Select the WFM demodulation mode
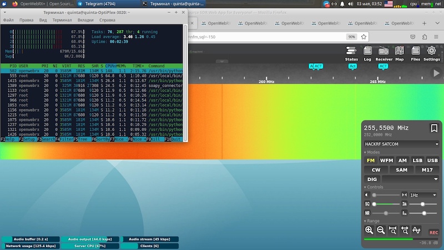 [386, 161]
